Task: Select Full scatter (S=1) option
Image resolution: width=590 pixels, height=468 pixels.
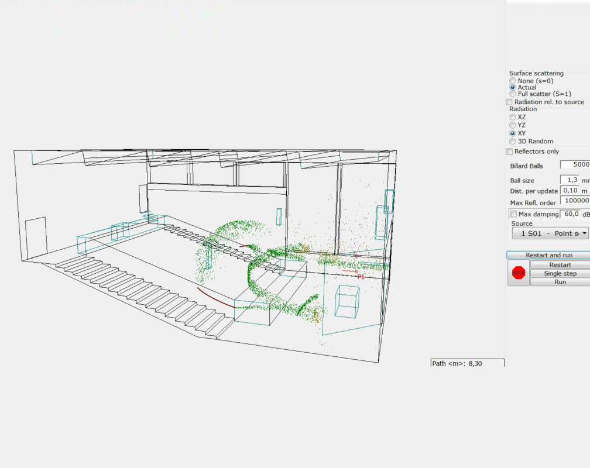Action: coord(513,94)
